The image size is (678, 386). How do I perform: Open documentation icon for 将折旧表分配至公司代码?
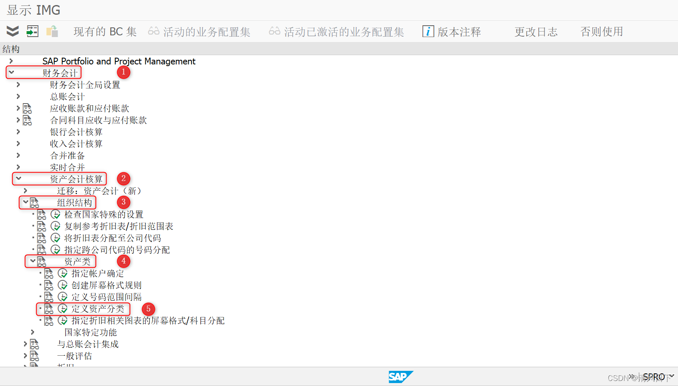coord(42,238)
